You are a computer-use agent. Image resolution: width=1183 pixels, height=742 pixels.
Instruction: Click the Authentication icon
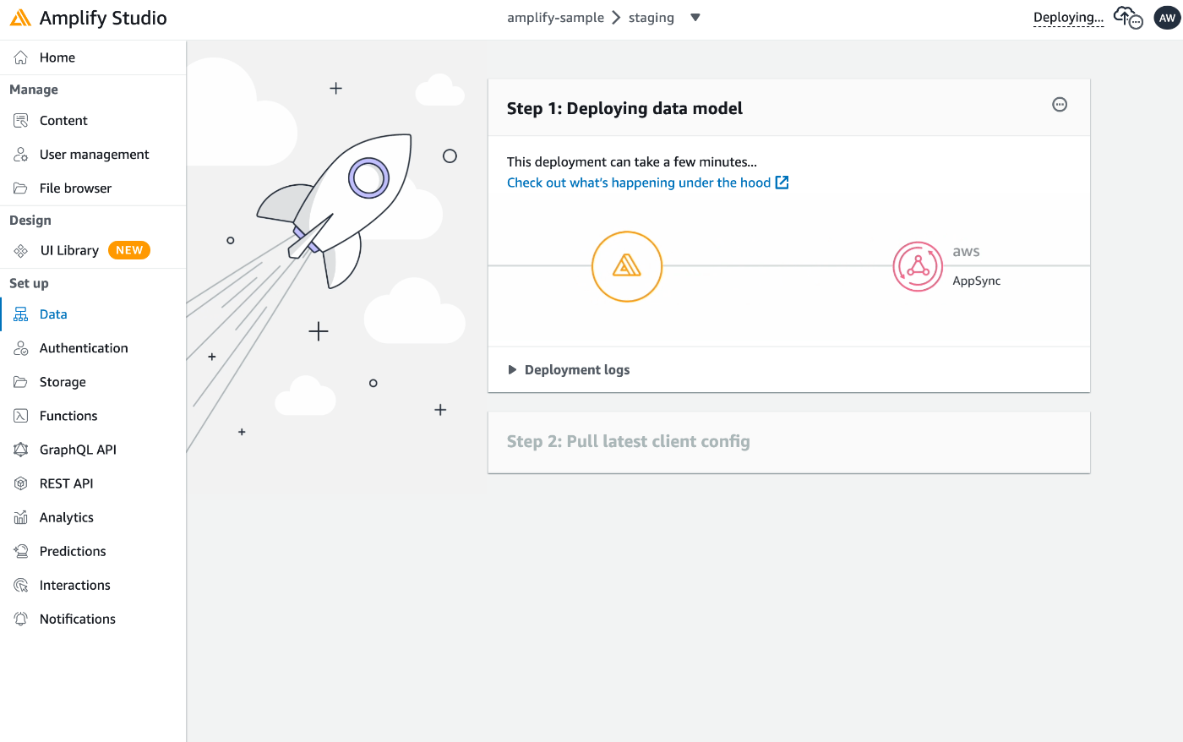coord(21,348)
